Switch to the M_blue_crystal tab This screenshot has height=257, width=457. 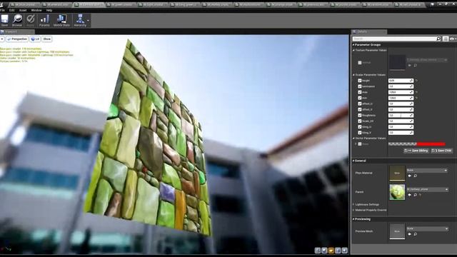tap(24, 5)
